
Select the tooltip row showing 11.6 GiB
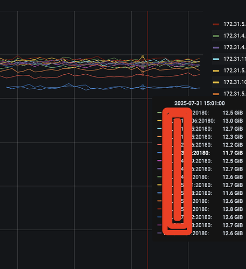200,193
